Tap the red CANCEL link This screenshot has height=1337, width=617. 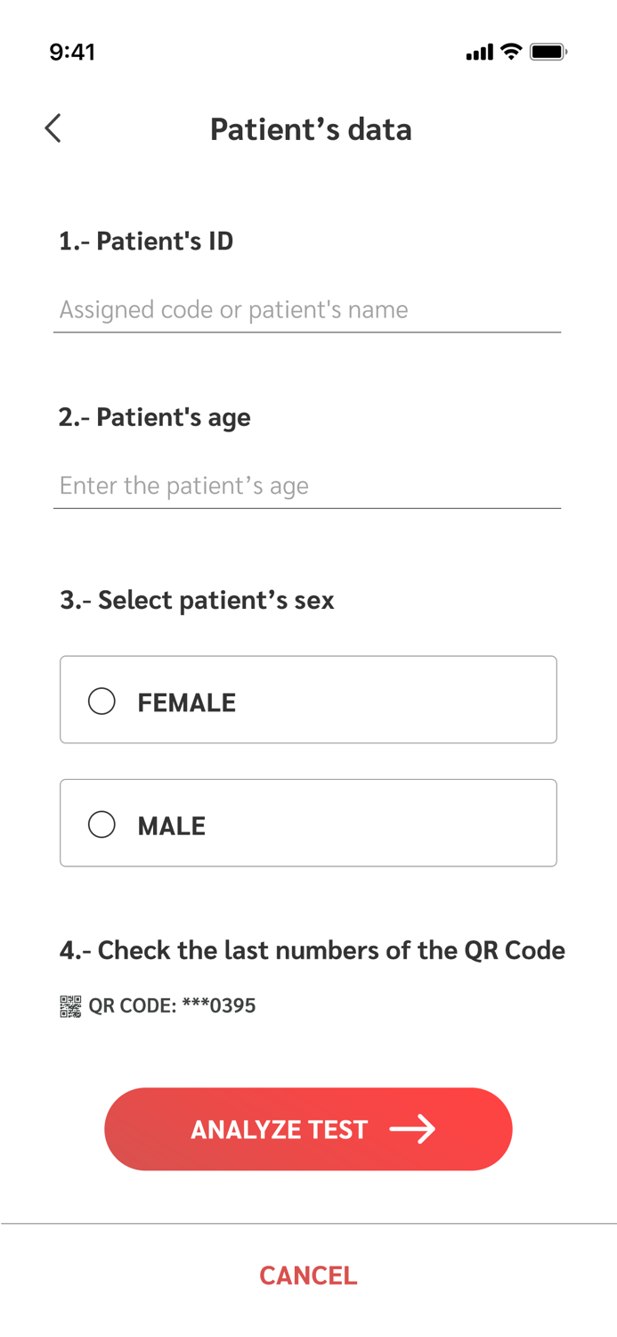coord(308,1275)
